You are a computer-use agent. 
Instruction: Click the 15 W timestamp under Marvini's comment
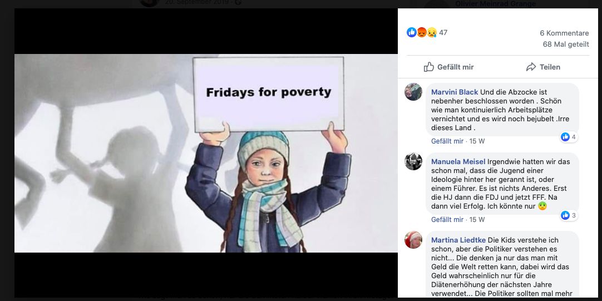[477, 141]
